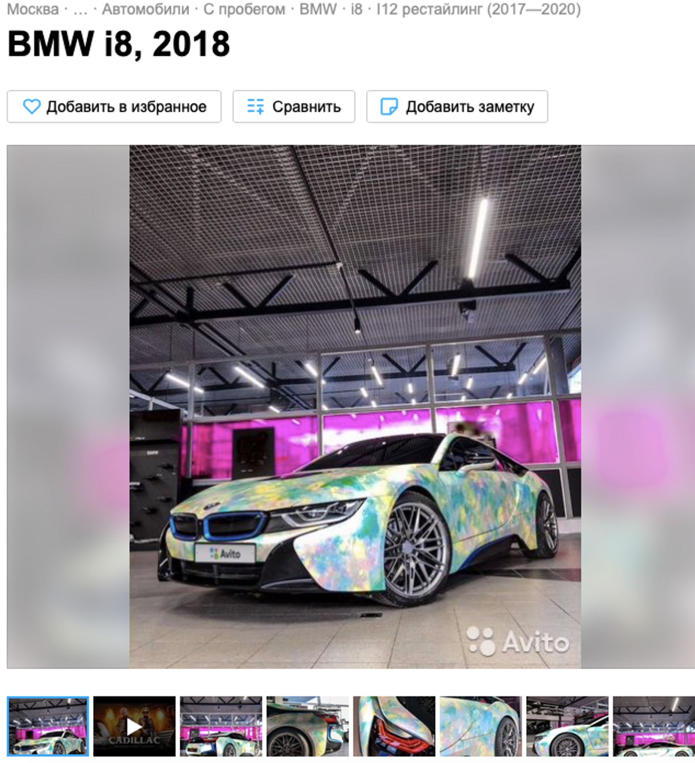Select the i8 breadcrumb link

[x=357, y=9]
